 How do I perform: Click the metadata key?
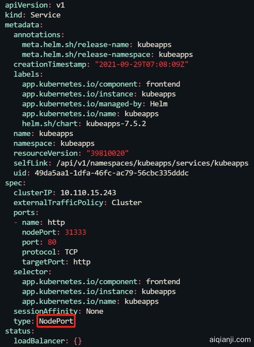[22, 25]
